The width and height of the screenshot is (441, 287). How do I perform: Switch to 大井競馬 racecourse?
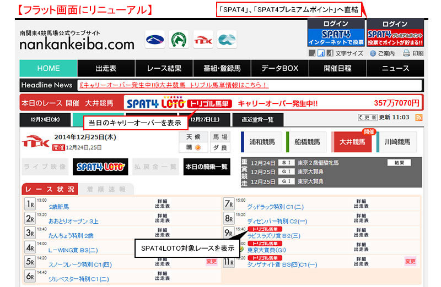pyautogui.click(x=352, y=142)
